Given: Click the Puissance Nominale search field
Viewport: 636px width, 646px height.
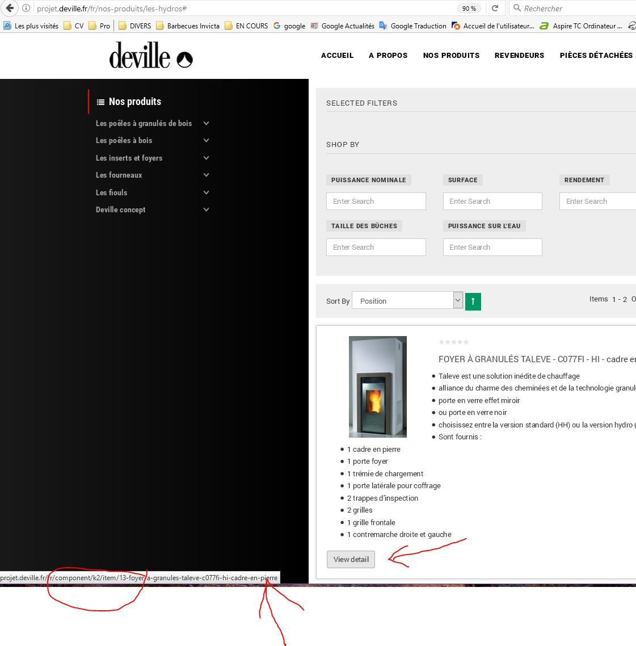Looking at the screenshot, I should [376, 201].
